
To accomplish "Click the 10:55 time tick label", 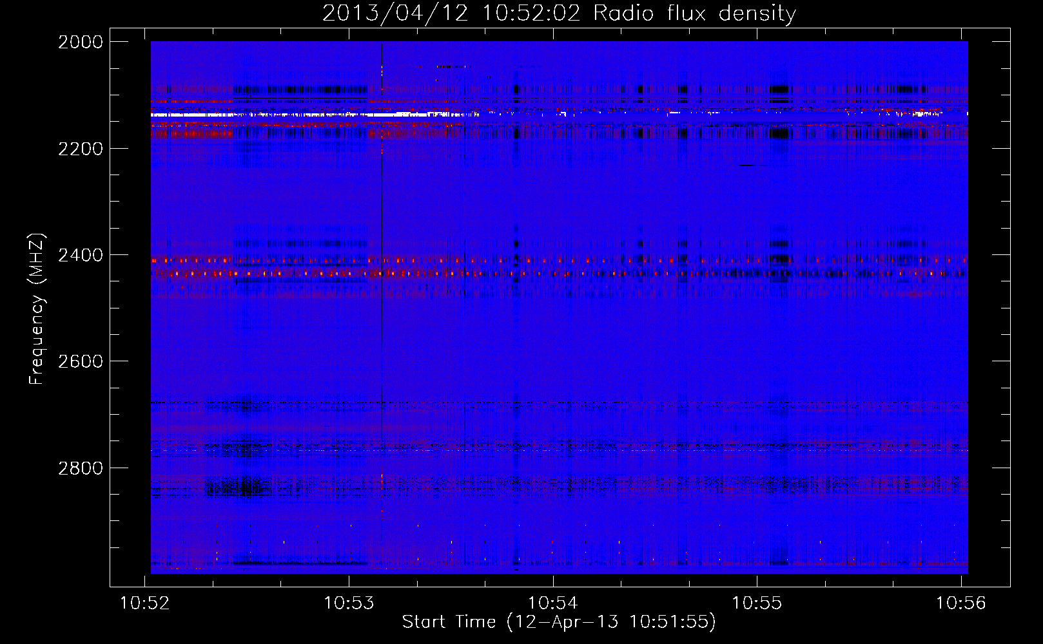I will [757, 603].
